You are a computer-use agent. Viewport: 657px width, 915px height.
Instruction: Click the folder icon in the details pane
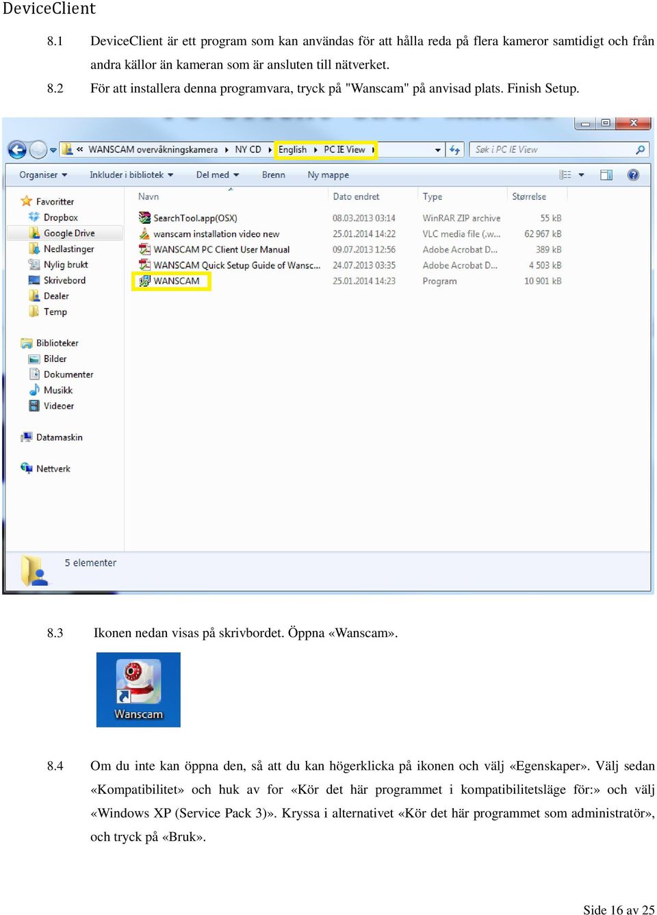coord(34,571)
